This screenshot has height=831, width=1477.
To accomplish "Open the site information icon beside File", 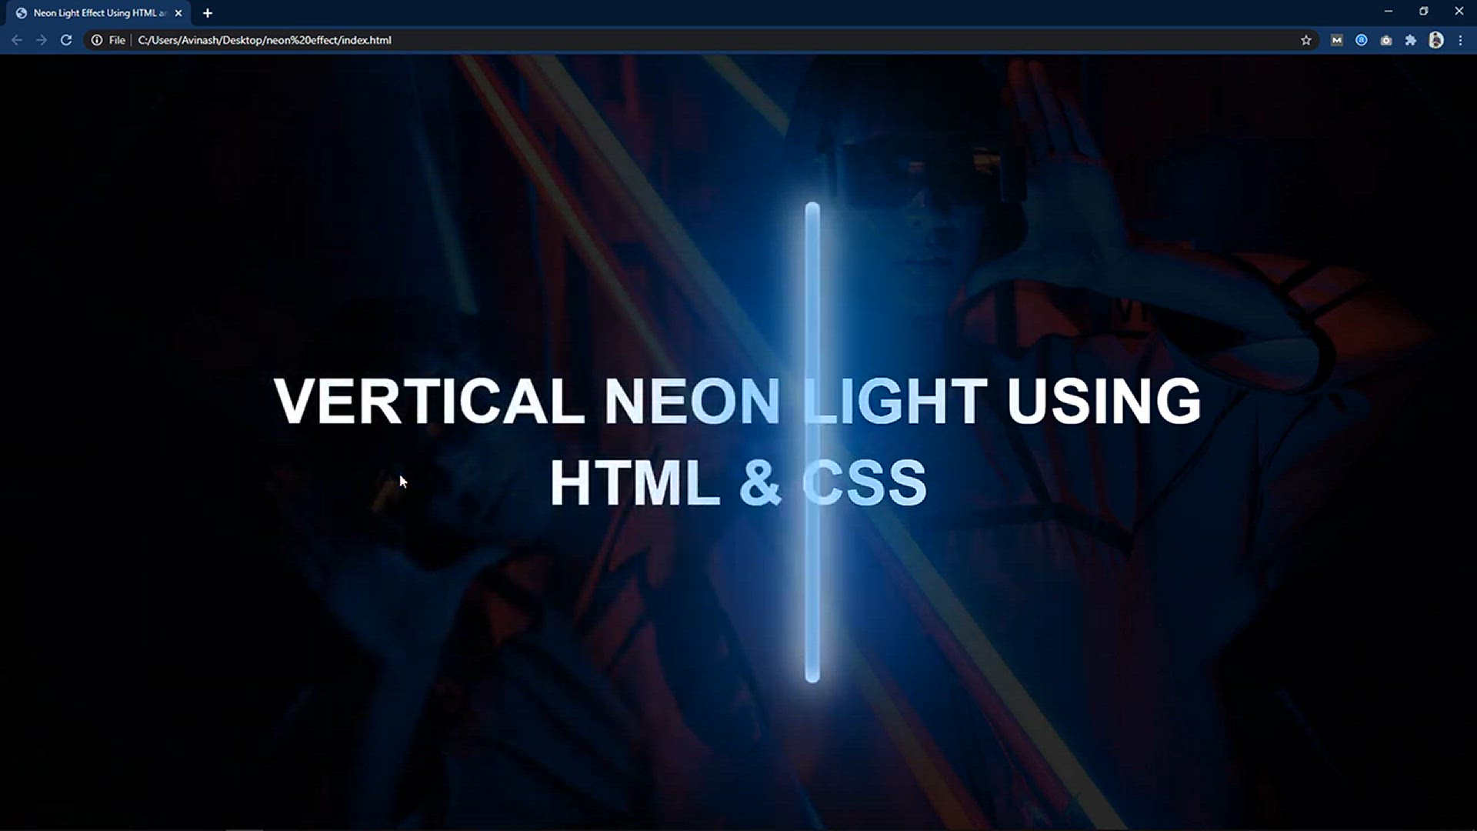I will [97, 40].
